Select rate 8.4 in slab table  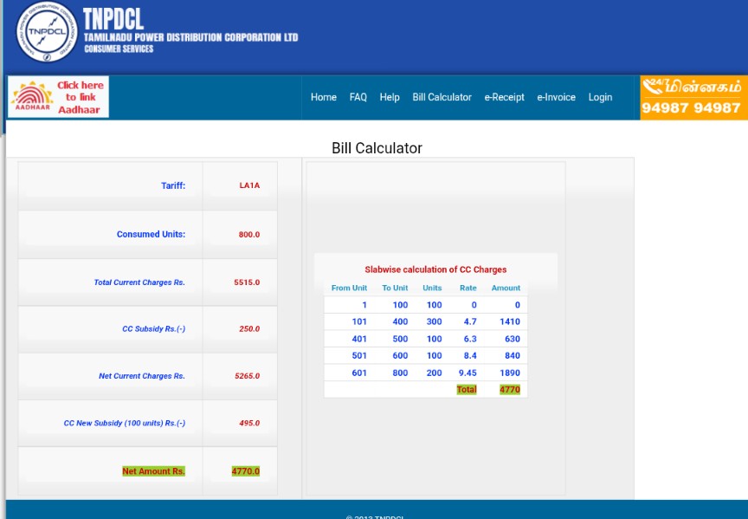[470, 356]
